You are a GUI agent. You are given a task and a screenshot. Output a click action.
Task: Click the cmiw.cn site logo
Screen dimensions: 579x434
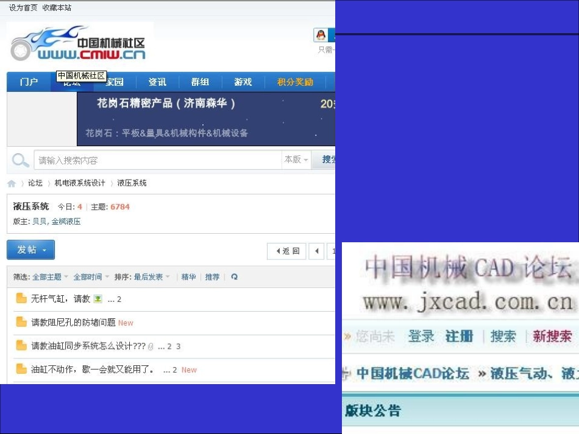coord(78,43)
